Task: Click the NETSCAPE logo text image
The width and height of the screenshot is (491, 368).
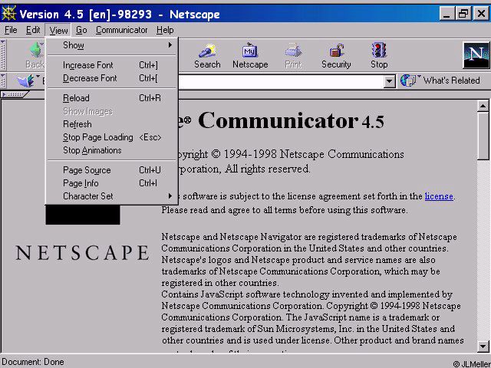Action: coord(82,253)
